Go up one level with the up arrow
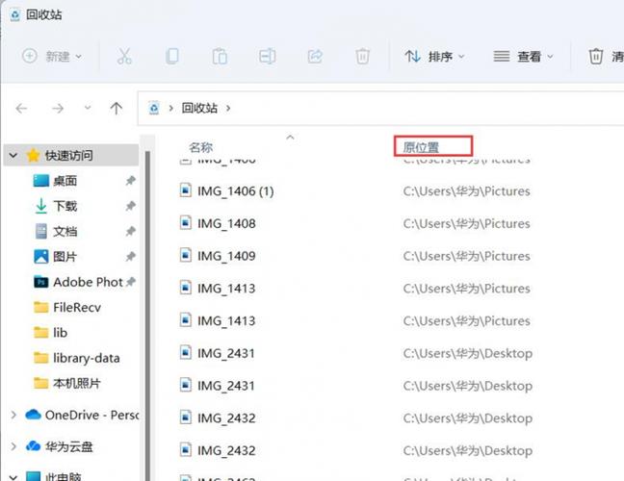Viewport: 624px width, 481px height. click(x=117, y=108)
